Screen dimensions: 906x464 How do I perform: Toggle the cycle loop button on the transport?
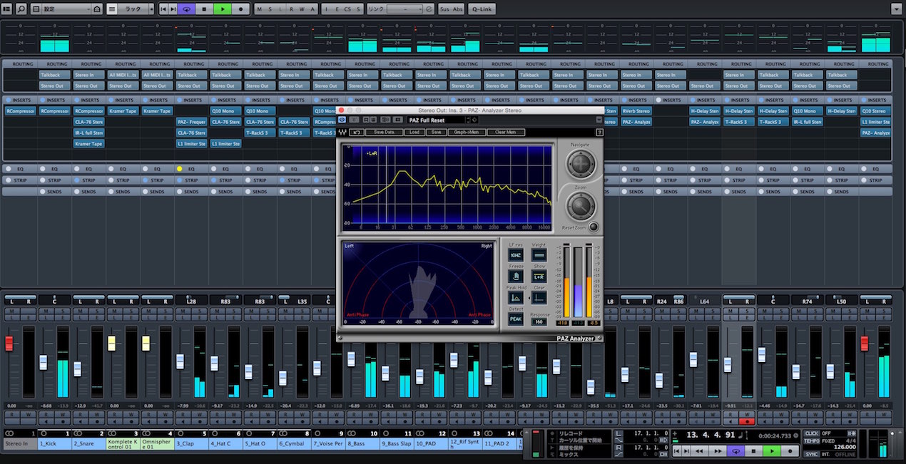(x=736, y=451)
